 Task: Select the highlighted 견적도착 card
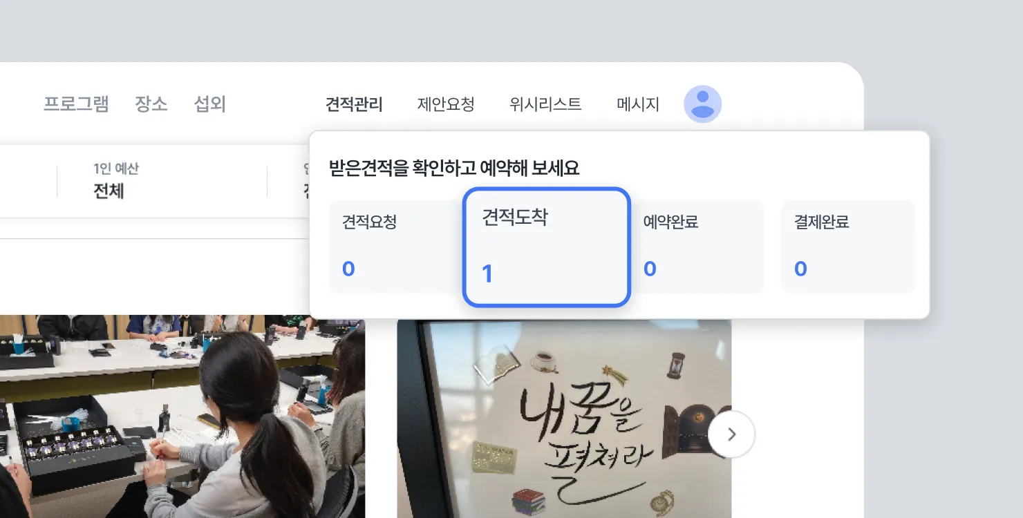[x=546, y=247]
